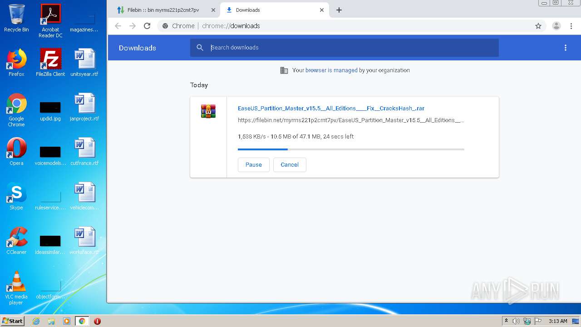Select the magazines desktop file

point(84,21)
